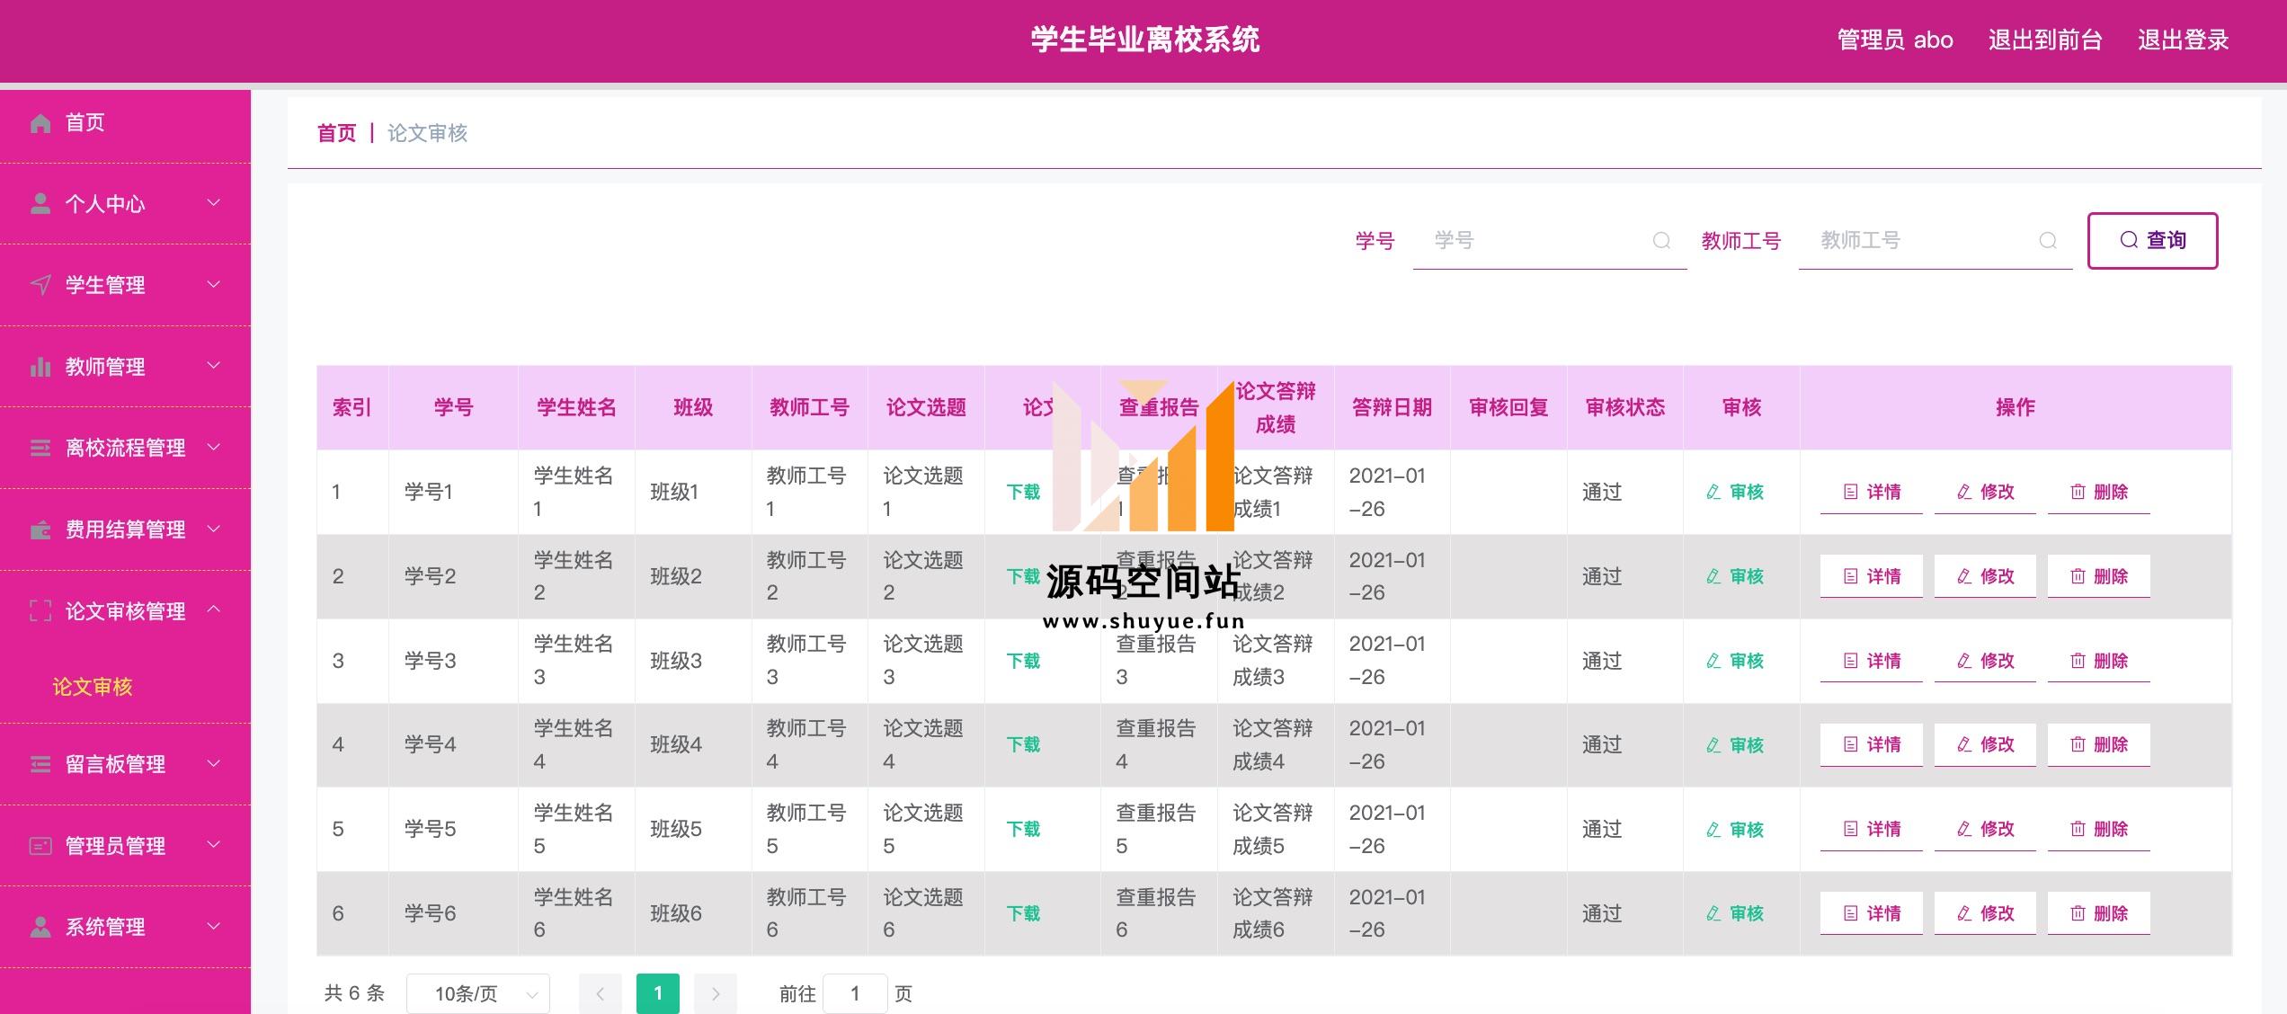2287x1014 pixels.
Task: Click the 费用结算管理 wallet icon
Action: click(x=40, y=529)
